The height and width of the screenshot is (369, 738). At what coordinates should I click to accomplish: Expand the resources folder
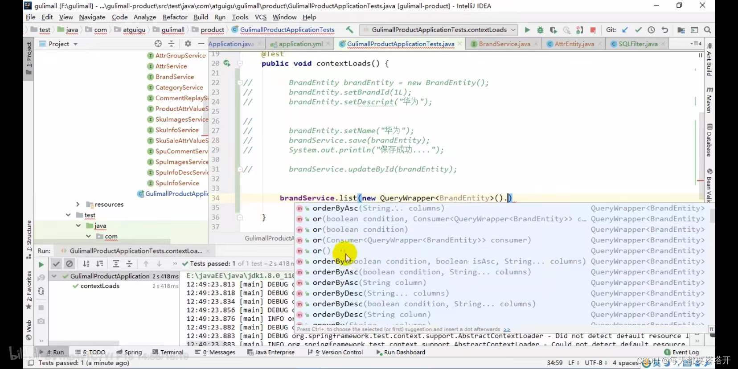[78, 204]
